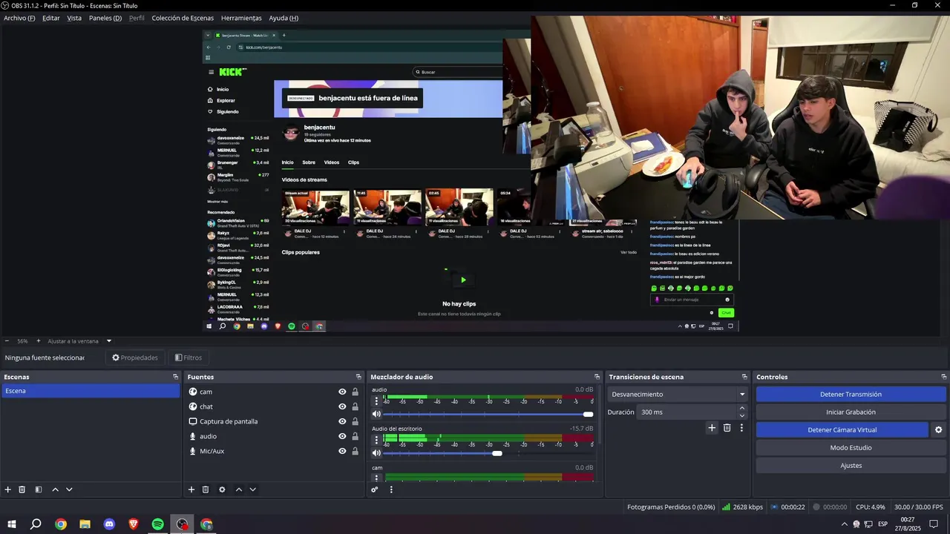Open the Herramientas menu
Screen dimensions: 950x534
tap(241, 18)
